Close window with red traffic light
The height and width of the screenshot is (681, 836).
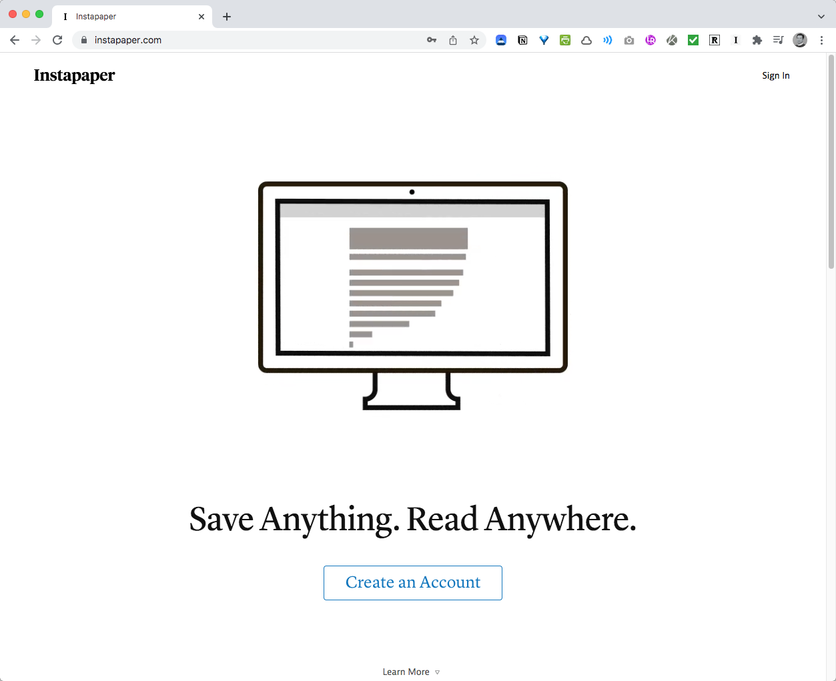click(13, 14)
